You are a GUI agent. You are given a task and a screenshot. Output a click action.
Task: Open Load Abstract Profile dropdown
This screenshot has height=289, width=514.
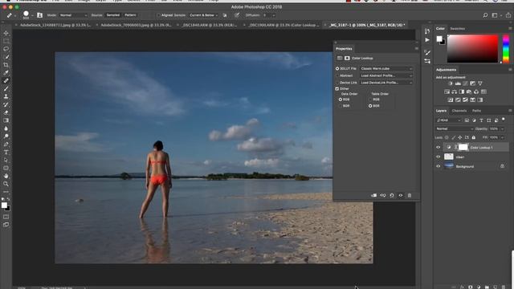[386, 75]
